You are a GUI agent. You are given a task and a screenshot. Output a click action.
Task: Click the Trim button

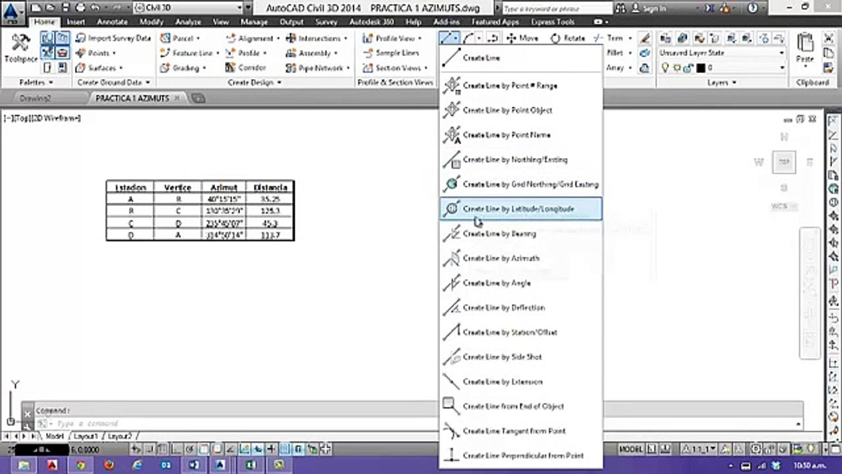tap(609, 38)
